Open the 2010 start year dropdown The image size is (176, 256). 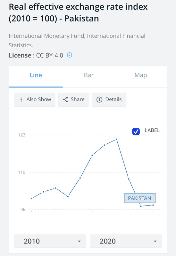coord(50,241)
